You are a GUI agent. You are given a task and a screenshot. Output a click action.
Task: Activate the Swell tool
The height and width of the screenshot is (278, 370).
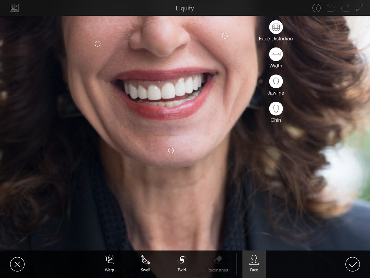click(146, 263)
